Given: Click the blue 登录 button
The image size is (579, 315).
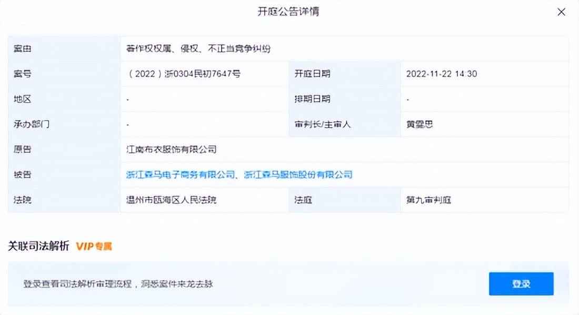Looking at the screenshot, I should pos(521,283).
